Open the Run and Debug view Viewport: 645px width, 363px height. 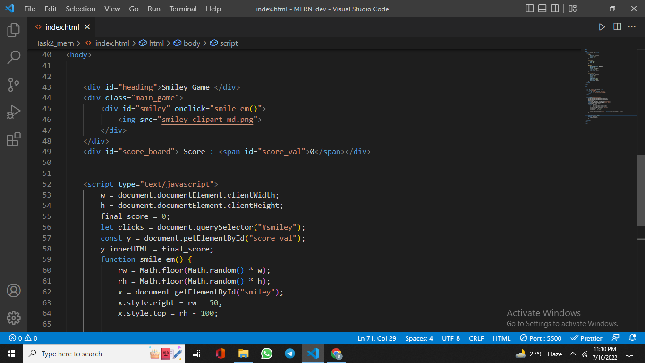pyautogui.click(x=13, y=112)
